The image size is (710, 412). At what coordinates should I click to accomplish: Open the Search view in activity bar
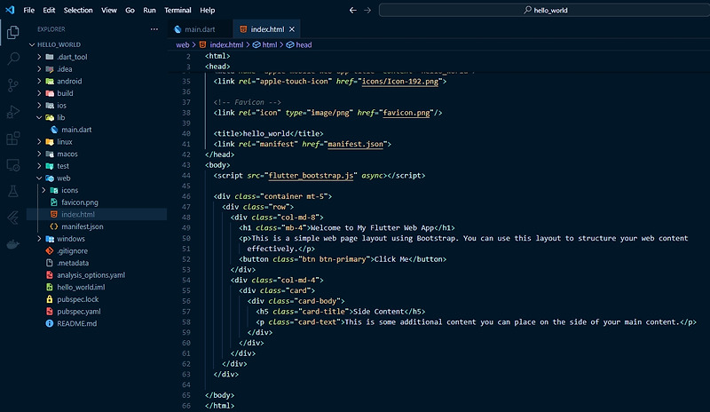tap(13, 59)
